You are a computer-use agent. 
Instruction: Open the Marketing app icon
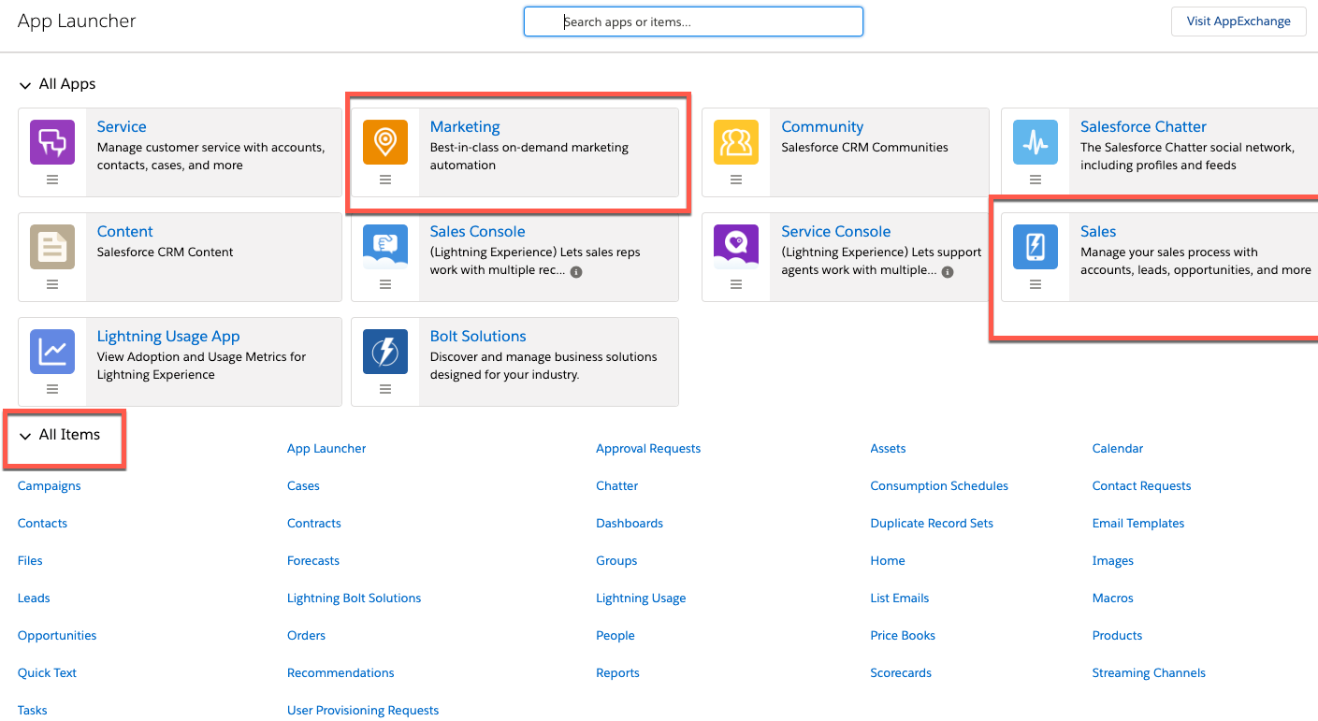pos(385,142)
